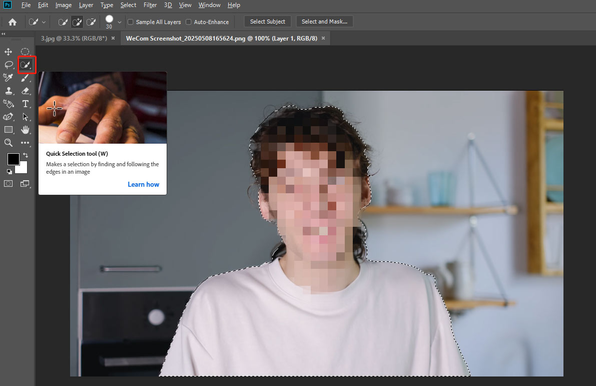The width and height of the screenshot is (596, 386).
Task: Go to the Home screen icon
Action: click(13, 22)
